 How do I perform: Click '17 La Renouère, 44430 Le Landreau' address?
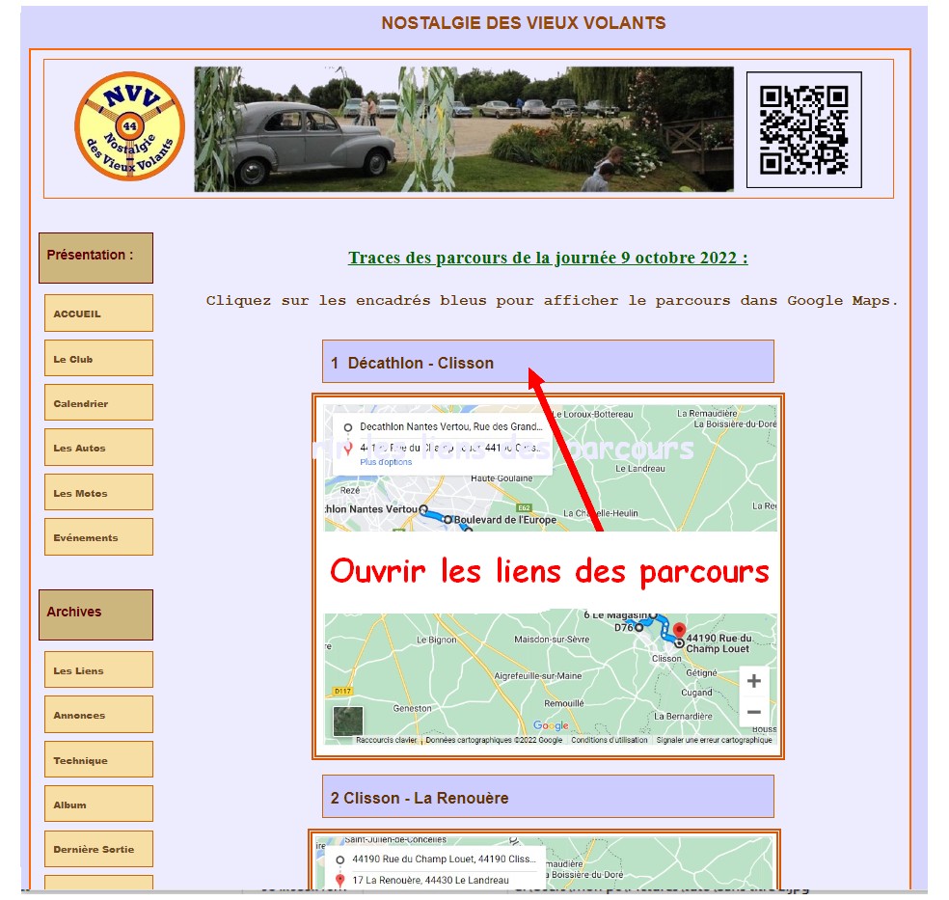[430, 880]
